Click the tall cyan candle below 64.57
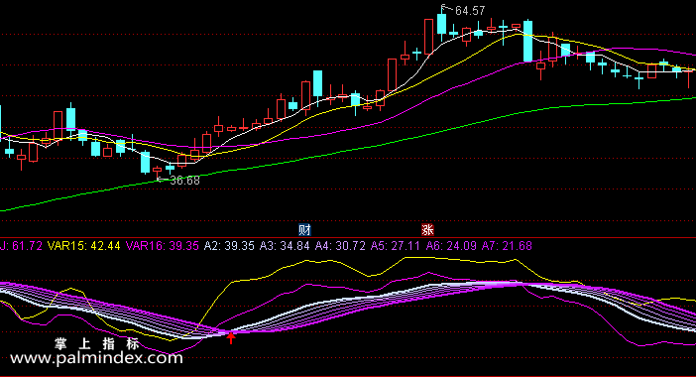The height and width of the screenshot is (377, 696). pyautogui.click(x=441, y=24)
